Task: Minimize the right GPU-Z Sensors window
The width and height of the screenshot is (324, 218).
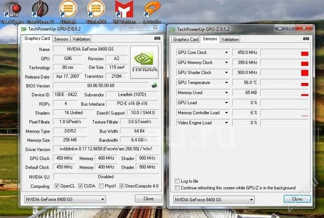Action: coord(280,28)
